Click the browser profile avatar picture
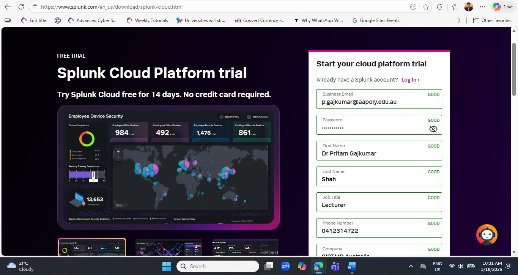 [468, 6]
